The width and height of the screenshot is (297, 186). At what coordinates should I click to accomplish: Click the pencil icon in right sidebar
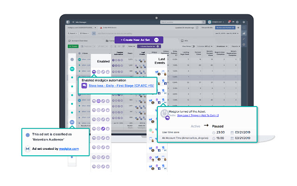[x=244, y=39]
